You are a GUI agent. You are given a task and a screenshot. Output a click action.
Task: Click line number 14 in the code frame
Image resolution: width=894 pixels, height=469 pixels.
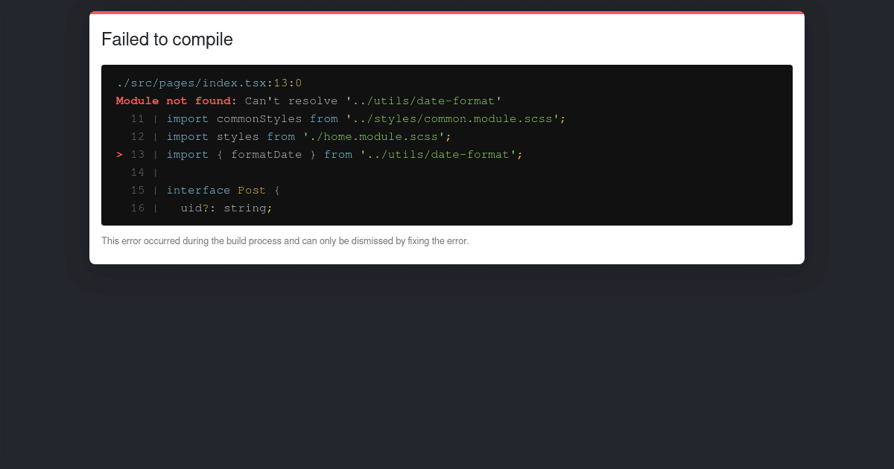pos(138,172)
